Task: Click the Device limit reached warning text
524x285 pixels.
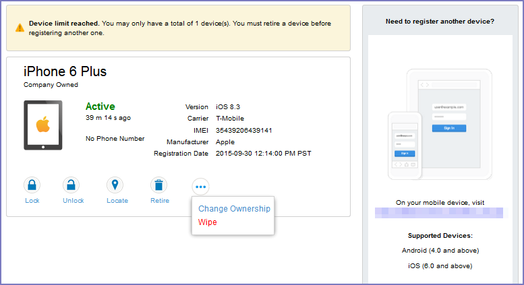Action: [180, 28]
